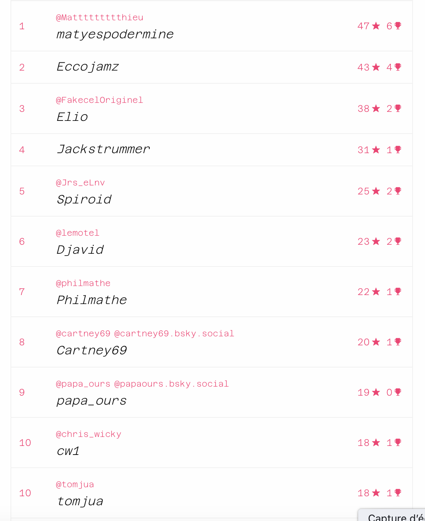425x521 pixels.
Task: Open the @lemotel handle link
Action: click(x=78, y=233)
